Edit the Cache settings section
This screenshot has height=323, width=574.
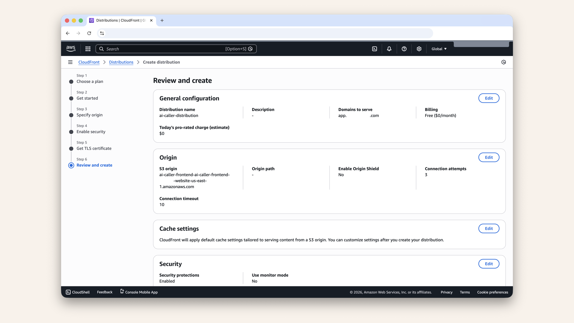pos(488,228)
